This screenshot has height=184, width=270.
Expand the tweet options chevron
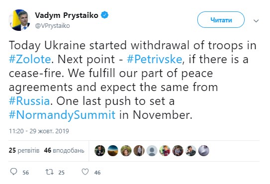pos(256,21)
